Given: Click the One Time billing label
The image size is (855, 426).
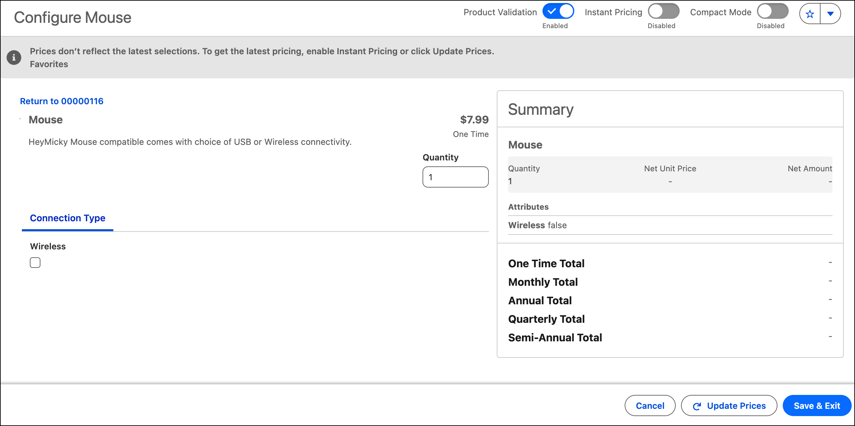Looking at the screenshot, I should click(471, 134).
